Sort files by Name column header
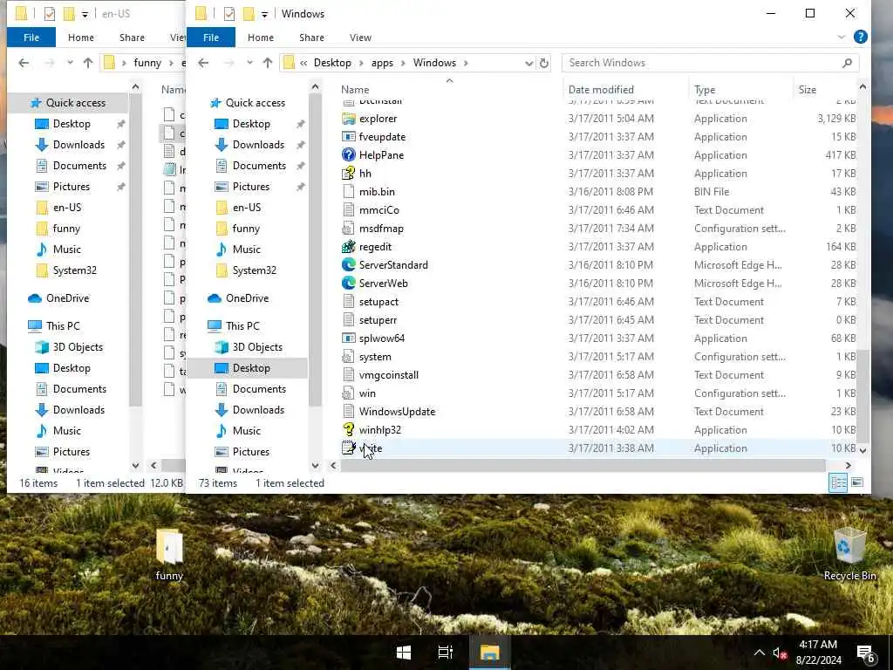Viewport: 893px width, 670px height. tap(355, 90)
